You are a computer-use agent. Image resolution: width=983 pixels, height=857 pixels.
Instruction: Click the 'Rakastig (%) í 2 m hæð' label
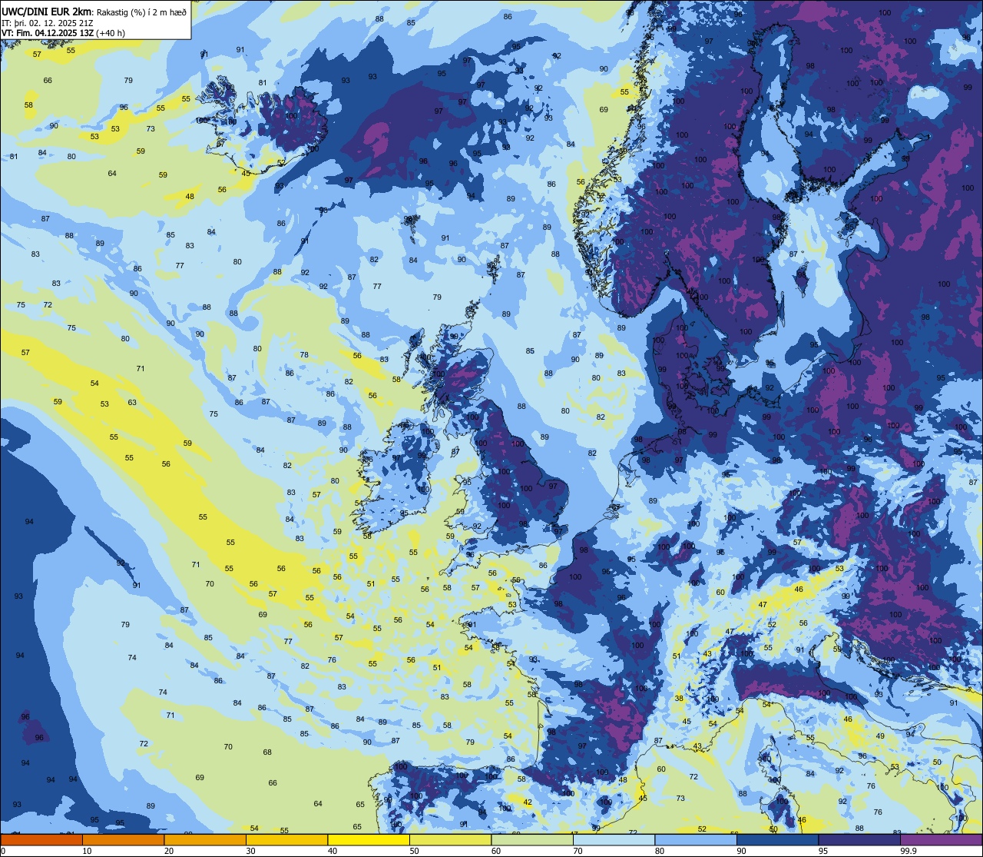point(141,12)
